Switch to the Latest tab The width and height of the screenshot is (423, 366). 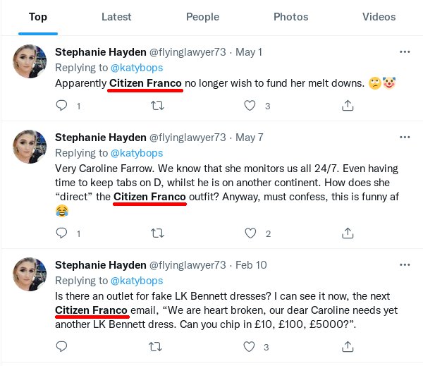pyautogui.click(x=116, y=17)
